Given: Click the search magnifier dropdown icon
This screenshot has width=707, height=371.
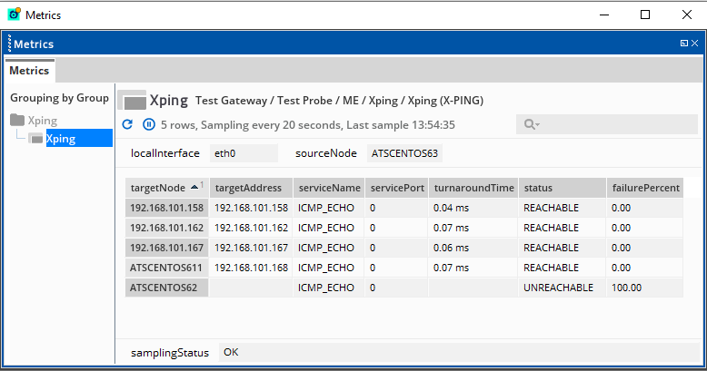Looking at the screenshot, I should click(532, 125).
